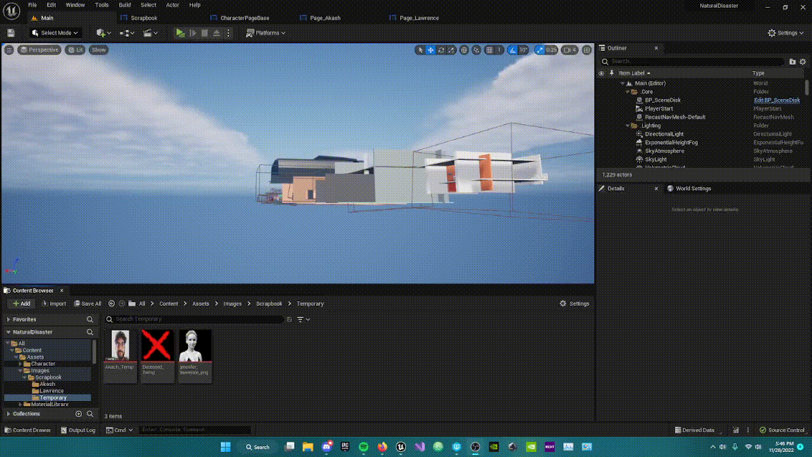Viewport: 812px width, 457px height.
Task: Activate the Rotate gizmo tool
Action: pos(441,50)
